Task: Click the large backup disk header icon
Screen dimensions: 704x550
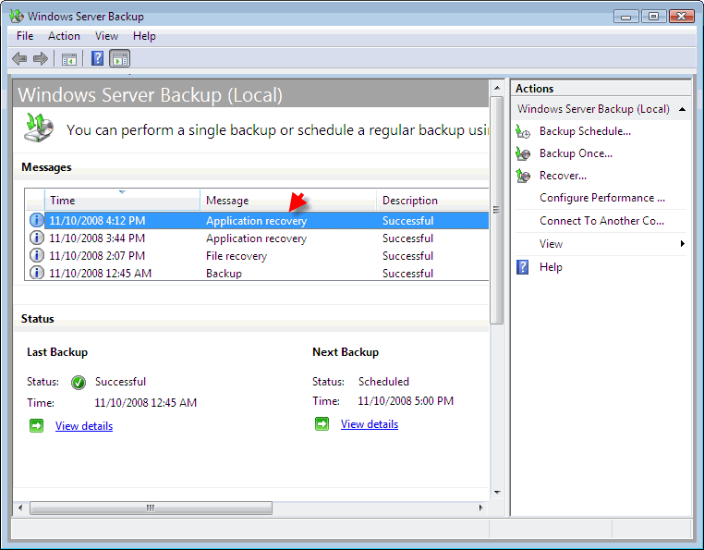Action: (x=39, y=128)
